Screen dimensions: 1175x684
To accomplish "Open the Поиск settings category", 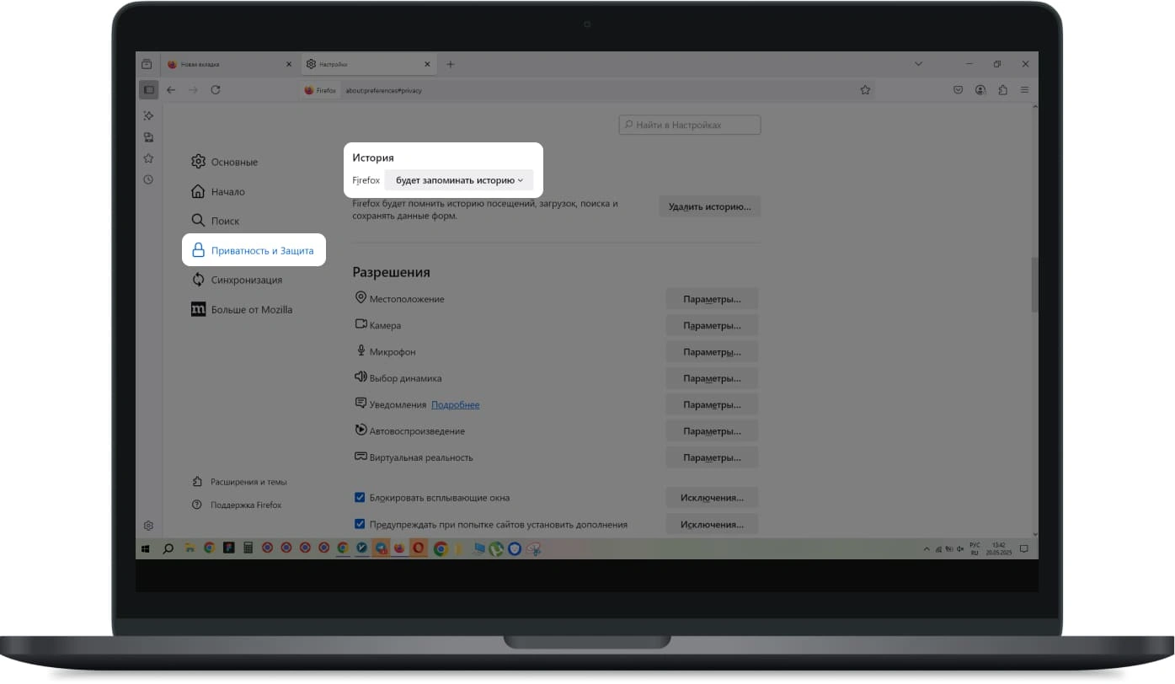I will 216,221.
